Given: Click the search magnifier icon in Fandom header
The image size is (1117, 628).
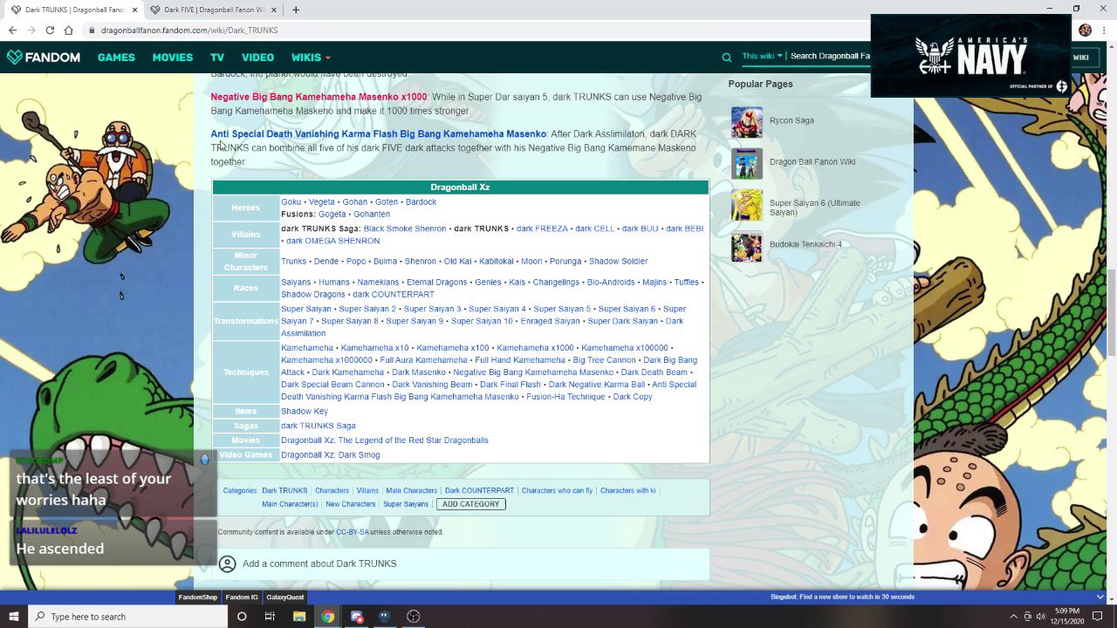Looking at the screenshot, I should pyautogui.click(x=726, y=58).
